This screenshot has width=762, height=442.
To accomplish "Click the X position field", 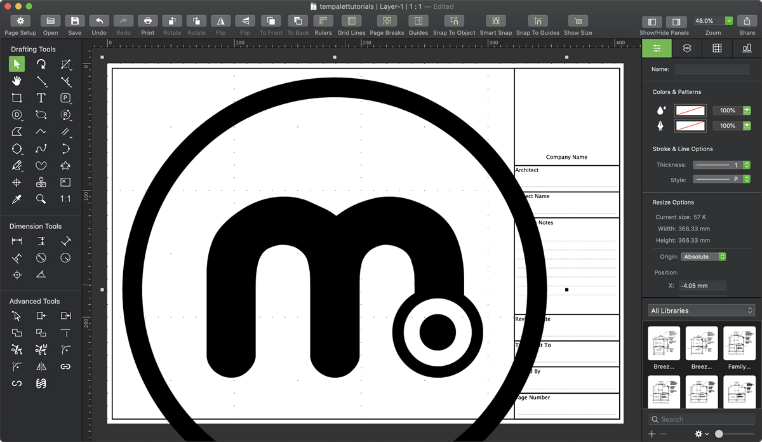I will tap(702, 286).
